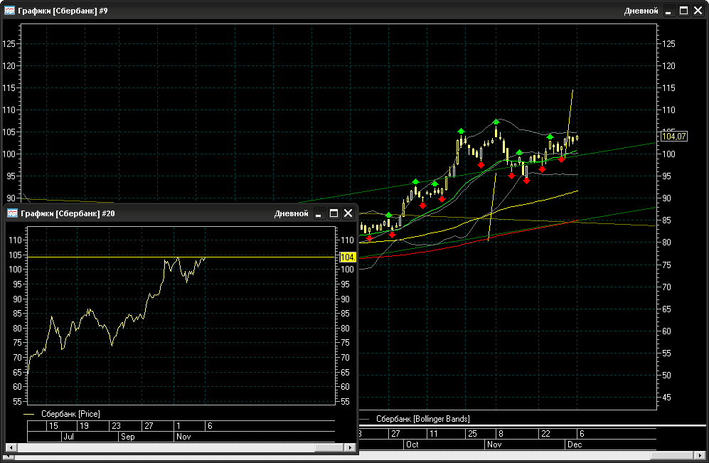Click the yellow 104 price tag in chart #20

tap(348, 257)
